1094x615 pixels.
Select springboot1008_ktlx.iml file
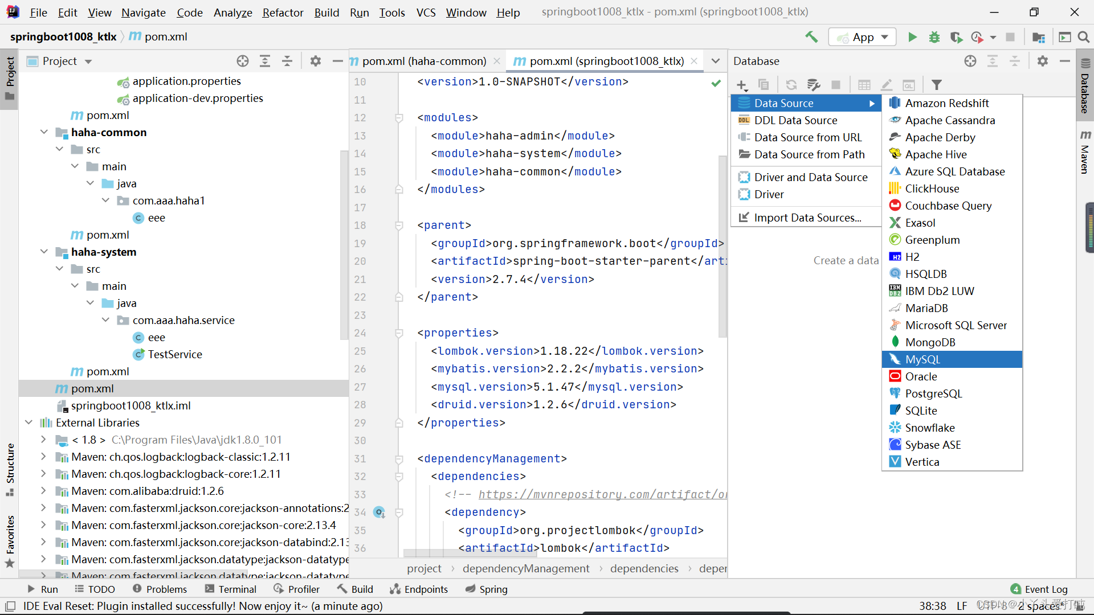point(130,405)
